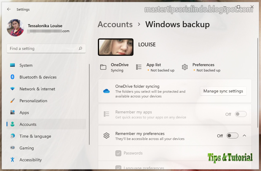This screenshot has width=261, height=171.
Task: Click the Personalization paintbrush icon
Action: [12, 101]
